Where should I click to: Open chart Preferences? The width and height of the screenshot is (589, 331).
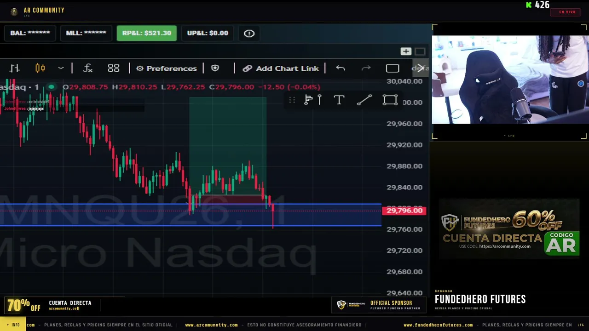click(x=167, y=68)
